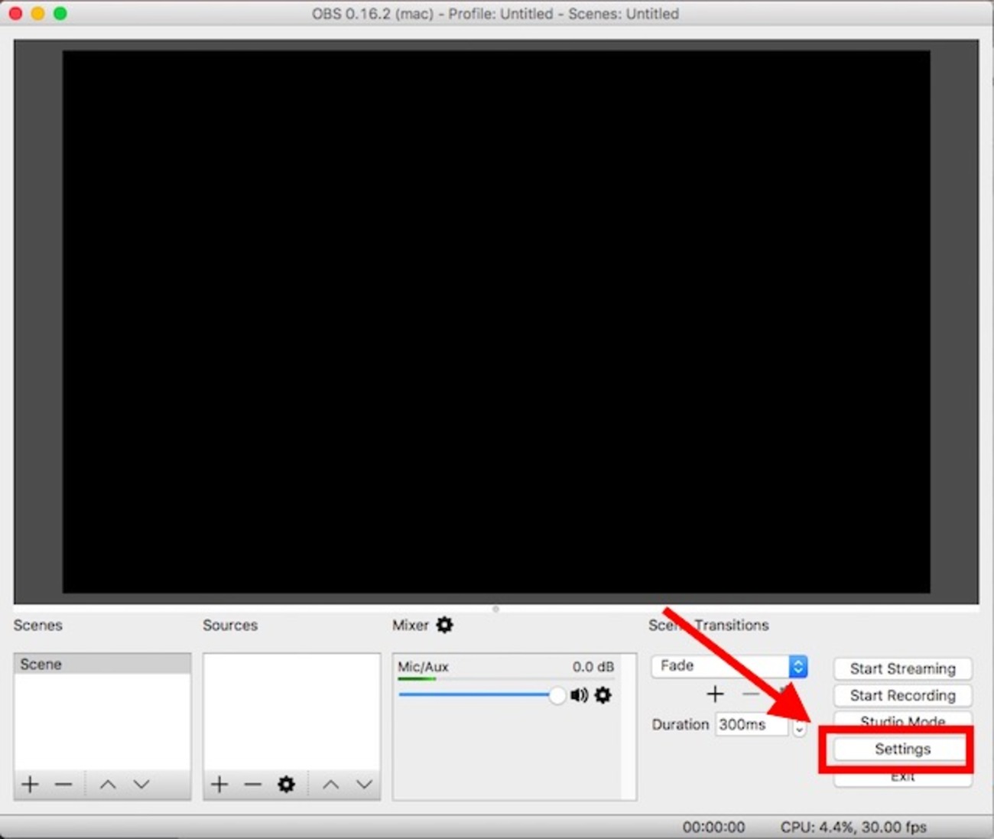This screenshot has width=994, height=839.
Task: Open the Mixer settings gear beside Mixer label
Action: [x=444, y=625]
